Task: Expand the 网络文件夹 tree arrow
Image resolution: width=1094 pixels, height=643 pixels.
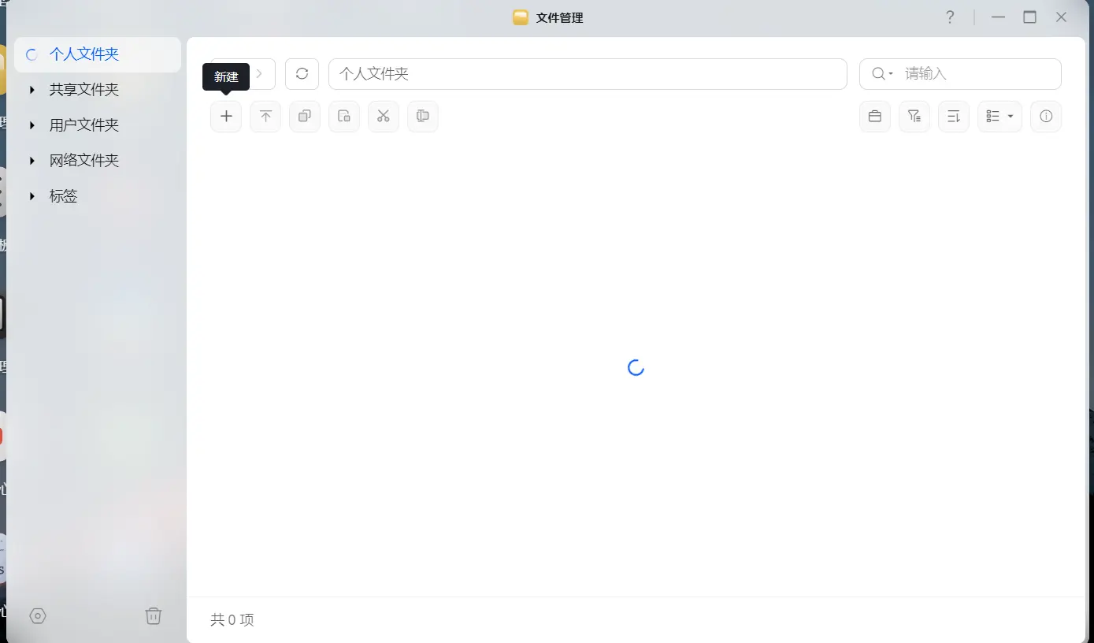Action: tap(32, 161)
